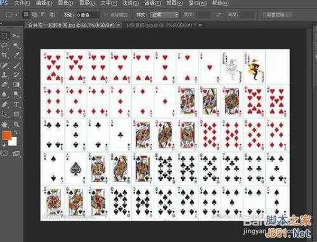This screenshot has width=317, height=242.
Task: Select the Horizontal Type tool
Action: [x=15, y=104]
